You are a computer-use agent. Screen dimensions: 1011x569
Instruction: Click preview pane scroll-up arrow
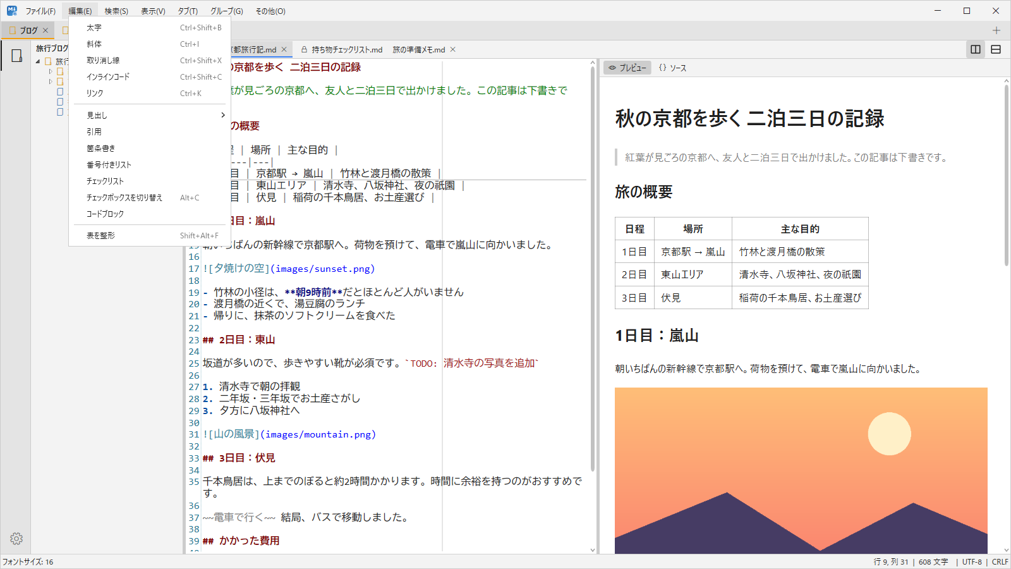pyautogui.click(x=1006, y=82)
